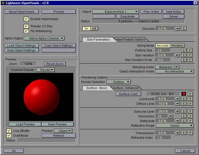Click Reflectivity slider arrows button
This screenshot has height=155, width=199.
(x=177, y=121)
